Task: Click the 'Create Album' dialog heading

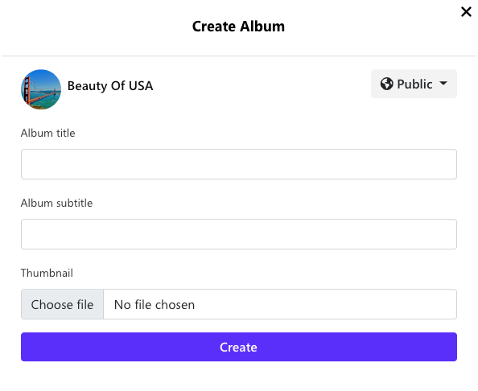Action: (x=238, y=27)
